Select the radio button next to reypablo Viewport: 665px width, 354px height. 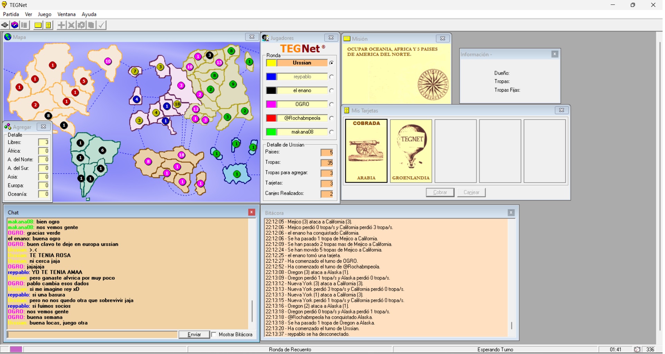pyautogui.click(x=331, y=77)
